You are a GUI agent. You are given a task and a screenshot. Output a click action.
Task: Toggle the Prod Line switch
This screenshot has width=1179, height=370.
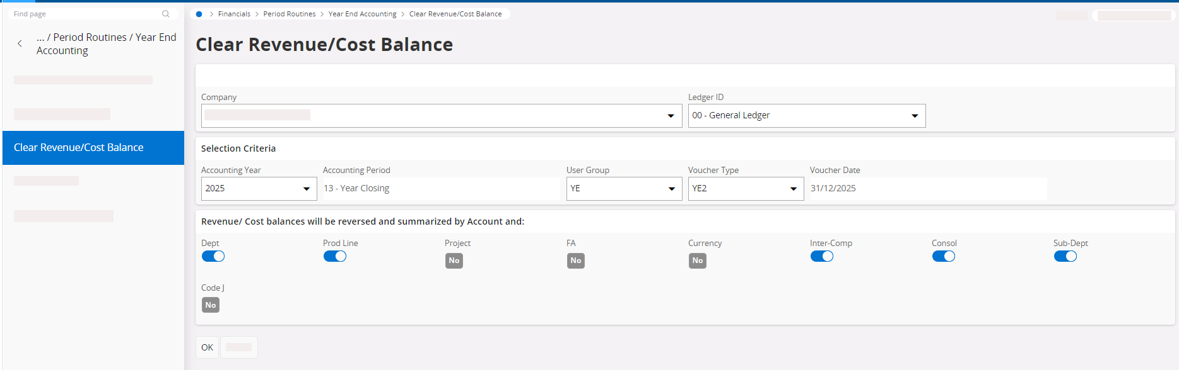pos(335,256)
